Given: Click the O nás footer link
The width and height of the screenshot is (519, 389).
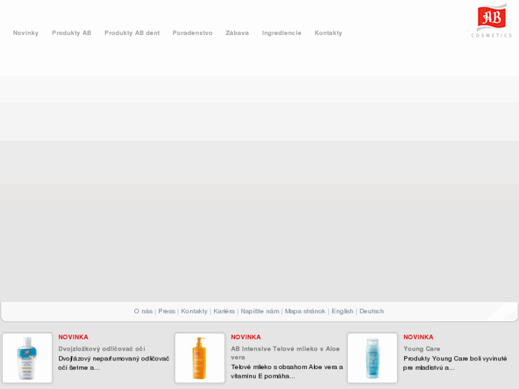Looking at the screenshot, I should click(x=143, y=311).
